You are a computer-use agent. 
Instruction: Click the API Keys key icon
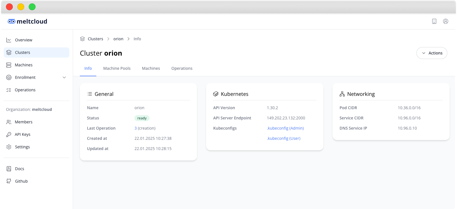[x=9, y=134]
